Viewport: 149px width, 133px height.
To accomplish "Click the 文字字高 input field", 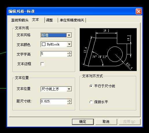I will [54, 54].
